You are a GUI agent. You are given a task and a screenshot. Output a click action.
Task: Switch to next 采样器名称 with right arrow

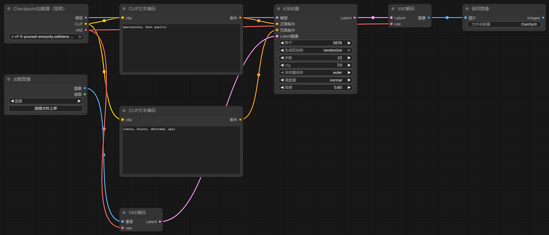(x=349, y=72)
